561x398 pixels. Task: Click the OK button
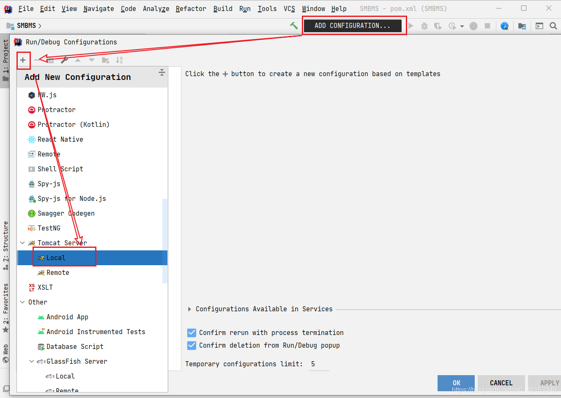click(x=456, y=383)
